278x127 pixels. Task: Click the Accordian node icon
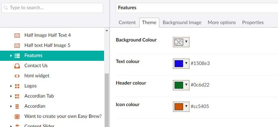pyautogui.click(x=17, y=106)
